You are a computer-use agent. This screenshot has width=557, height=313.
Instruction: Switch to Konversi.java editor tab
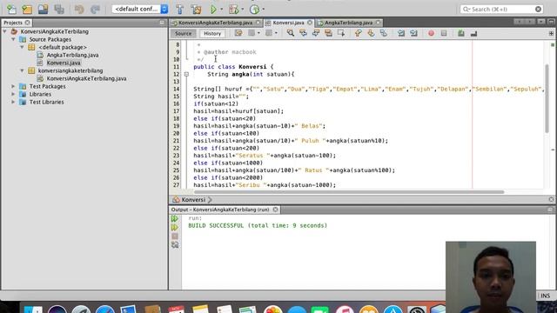(288, 23)
